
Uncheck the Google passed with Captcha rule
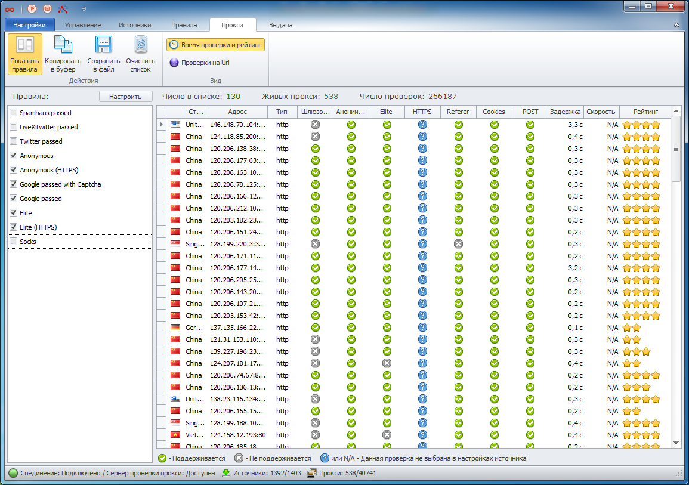tap(14, 184)
